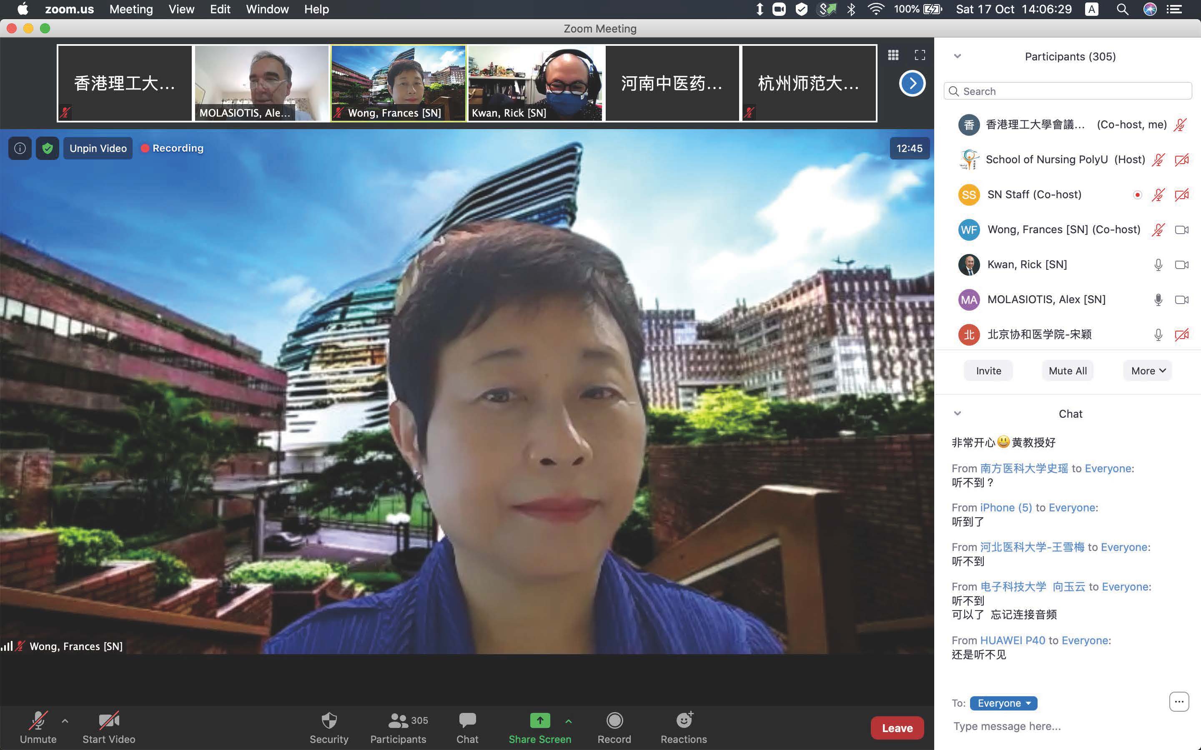Open the Everyone recipient dropdown
The image size is (1201, 750).
[1003, 703]
